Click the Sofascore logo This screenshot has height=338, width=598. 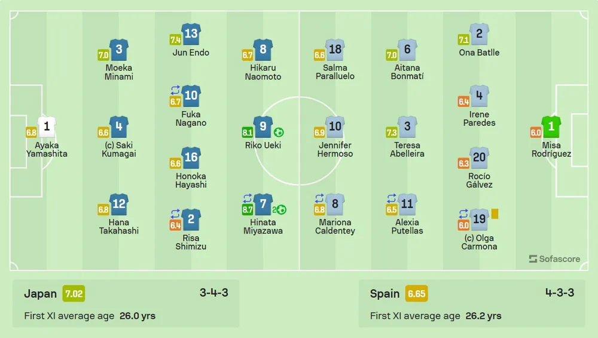pyautogui.click(x=554, y=259)
